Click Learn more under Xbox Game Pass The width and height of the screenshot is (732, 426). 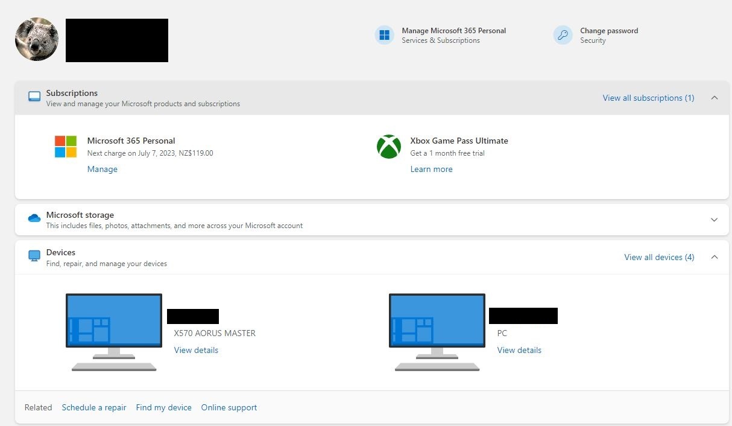click(x=431, y=169)
